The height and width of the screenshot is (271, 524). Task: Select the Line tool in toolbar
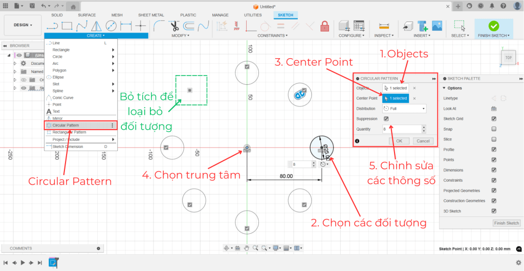click(52, 26)
